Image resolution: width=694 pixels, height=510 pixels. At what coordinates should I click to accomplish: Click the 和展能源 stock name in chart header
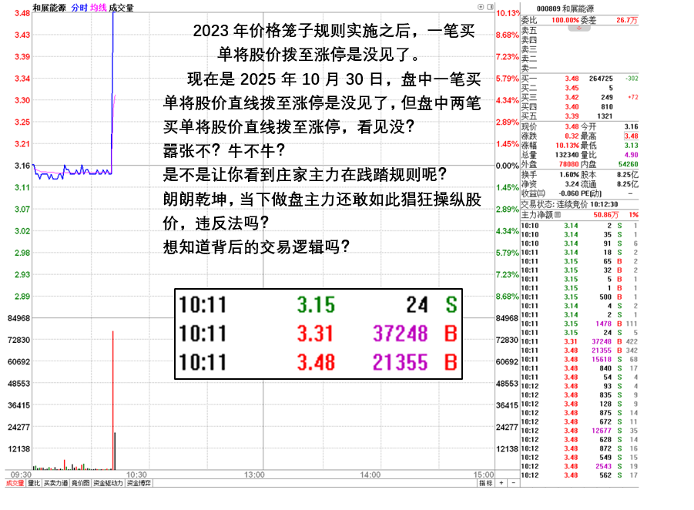coord(48,7)
